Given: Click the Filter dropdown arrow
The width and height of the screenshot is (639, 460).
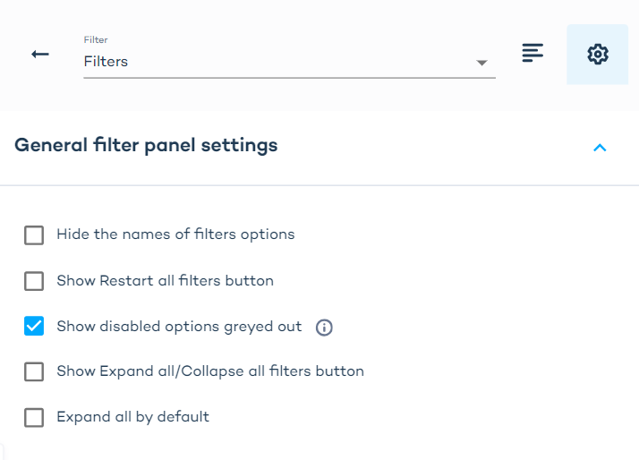Looking at the screenshot, I should coord(481,63).
